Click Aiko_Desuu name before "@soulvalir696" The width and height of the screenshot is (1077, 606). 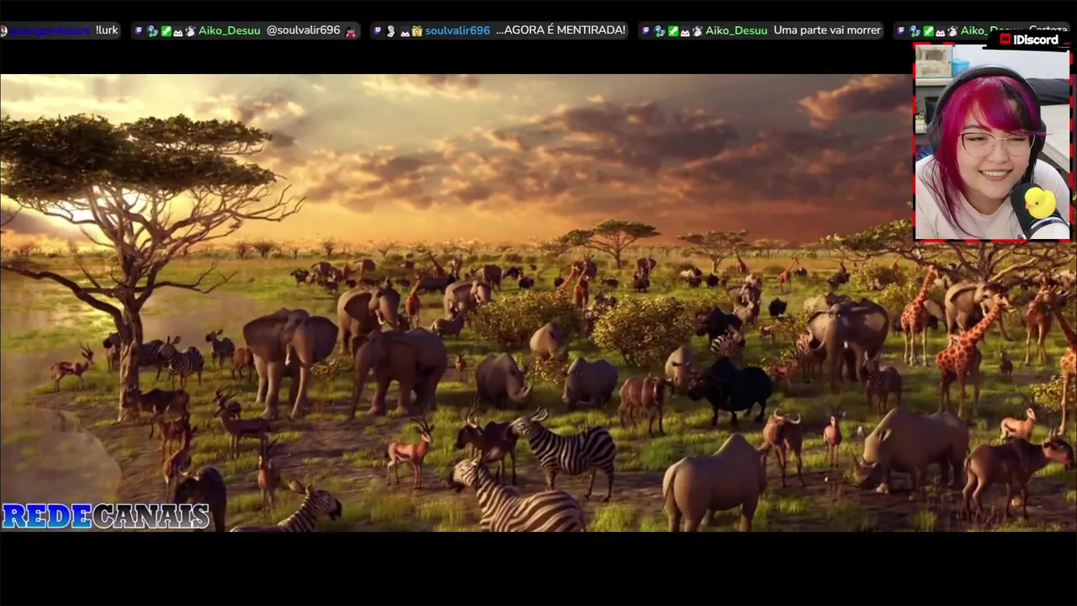[230, 30]
